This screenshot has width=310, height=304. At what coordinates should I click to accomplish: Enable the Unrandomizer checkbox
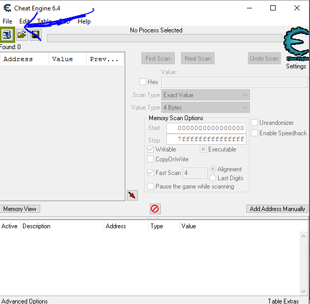click(x=254, y=123)
